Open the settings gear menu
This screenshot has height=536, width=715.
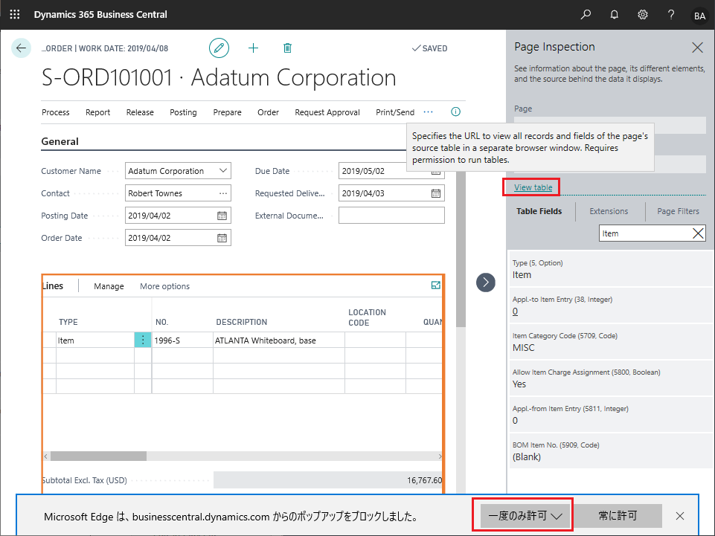tap(643, 15)
